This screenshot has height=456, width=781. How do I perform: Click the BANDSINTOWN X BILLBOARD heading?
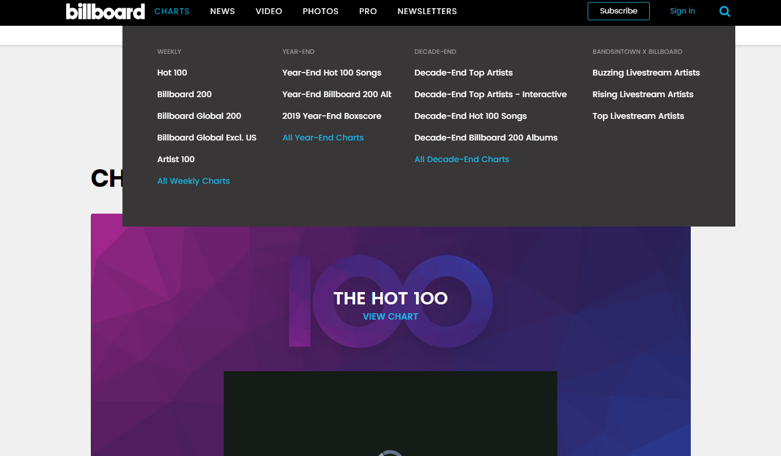(x=637, y=52)
